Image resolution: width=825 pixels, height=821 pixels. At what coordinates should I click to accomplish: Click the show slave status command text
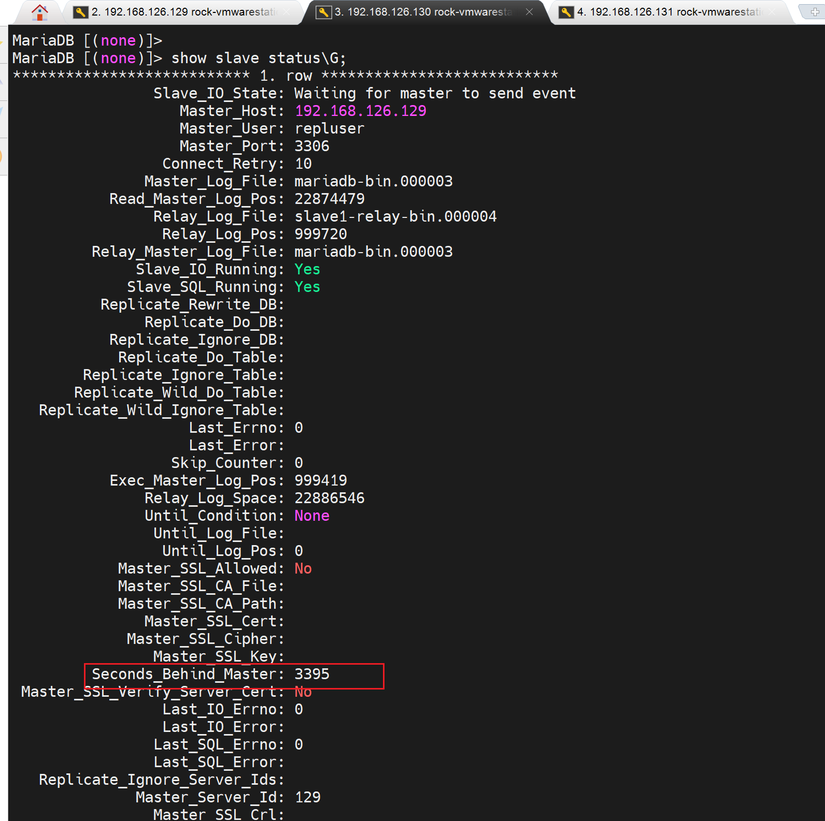(x=258, y=58)
